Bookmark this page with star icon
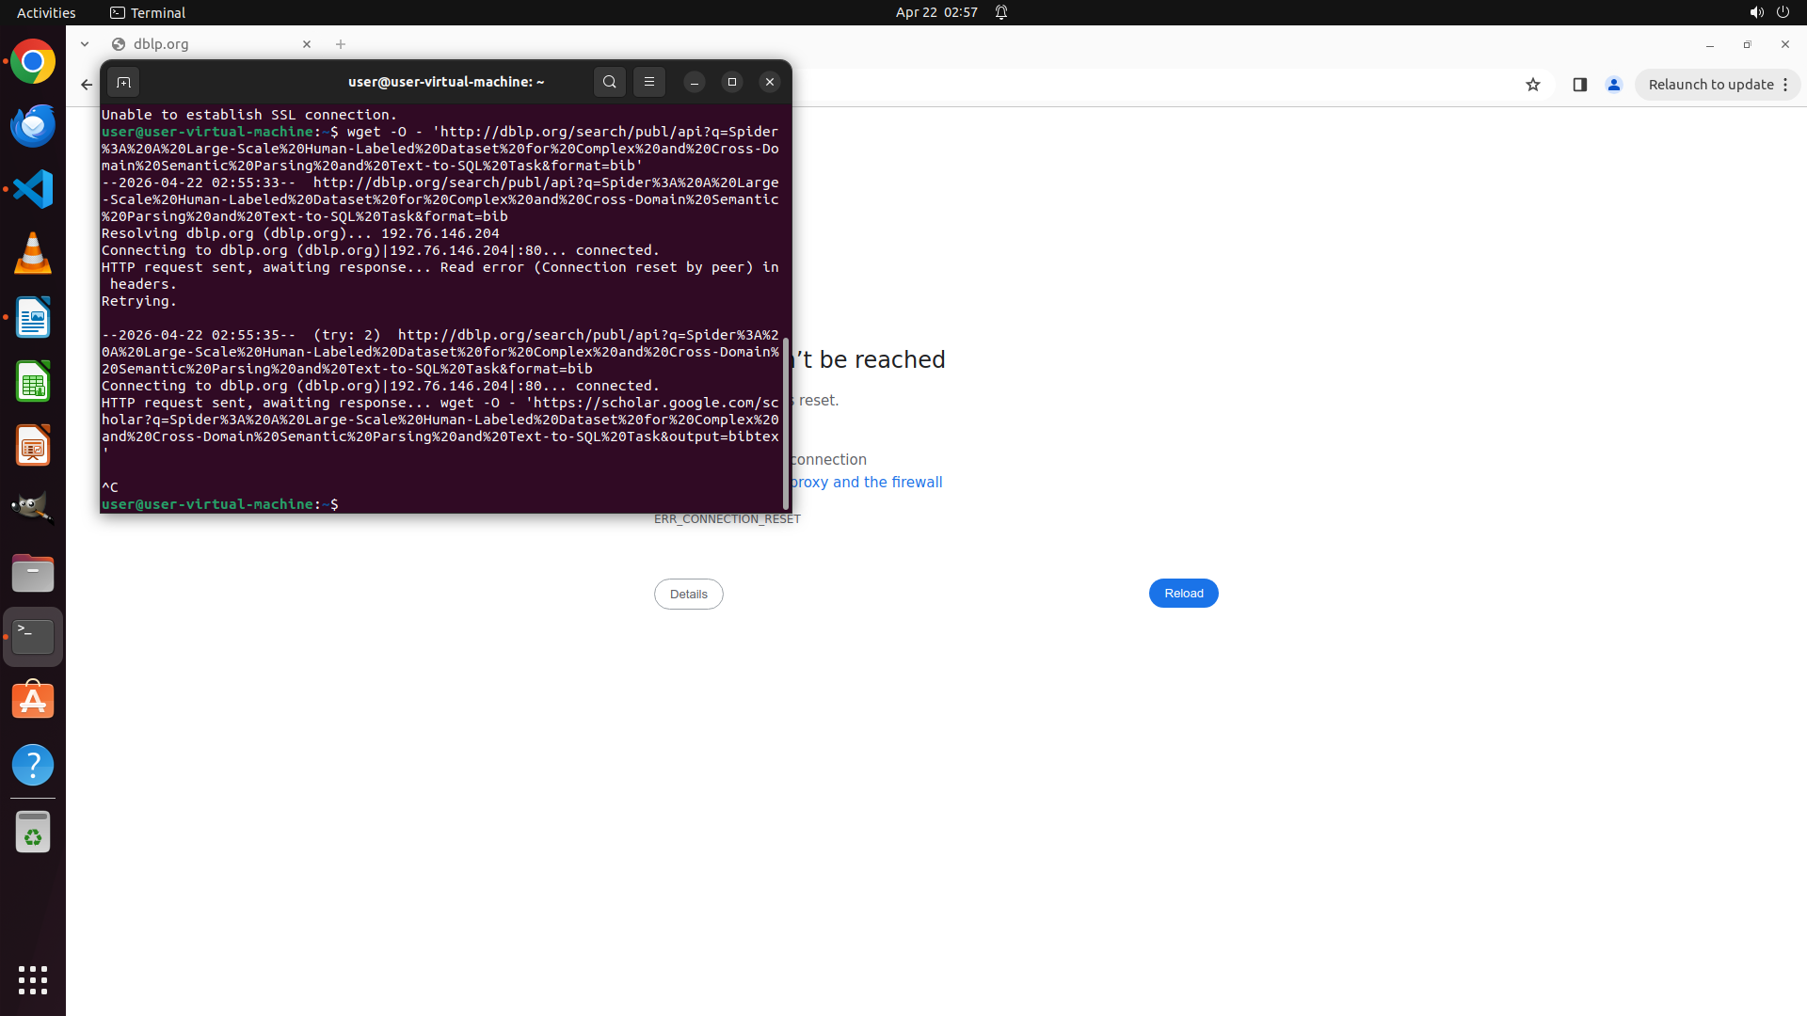1807x1016 pixels. (1533, 85)
